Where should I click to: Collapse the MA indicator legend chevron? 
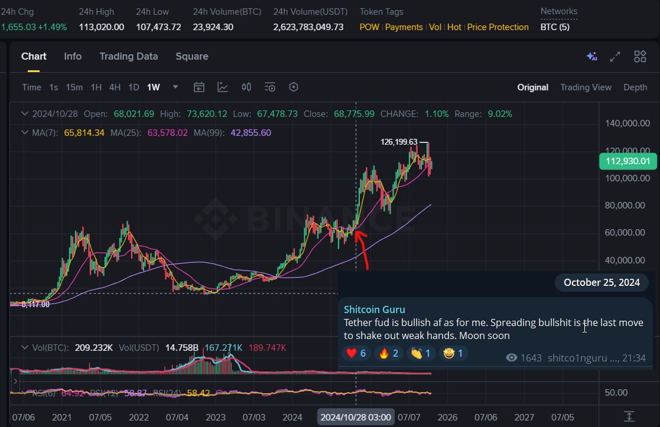click(24, 133)
